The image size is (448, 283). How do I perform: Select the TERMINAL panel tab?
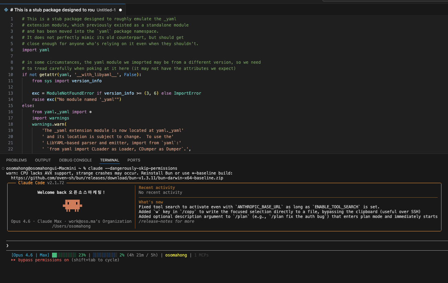[110, 160]
